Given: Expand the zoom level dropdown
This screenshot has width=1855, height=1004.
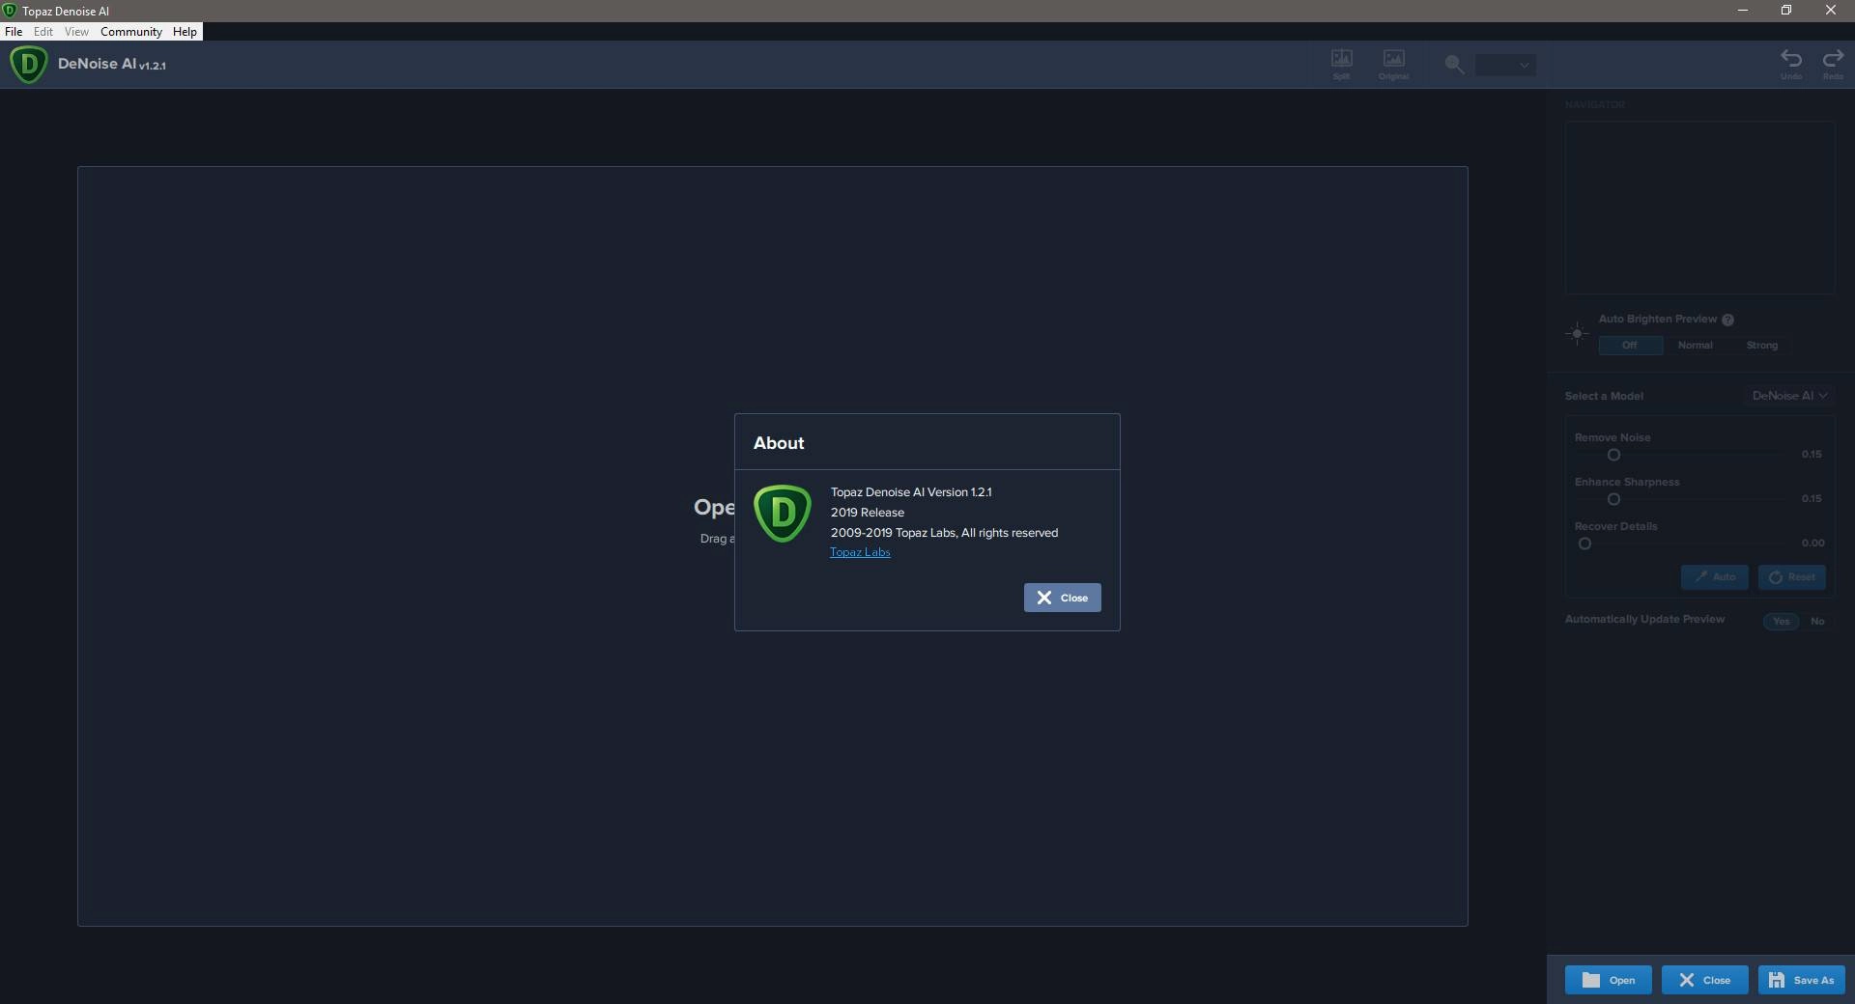Looking at the screenshot, I should [x=1505, y=65].
